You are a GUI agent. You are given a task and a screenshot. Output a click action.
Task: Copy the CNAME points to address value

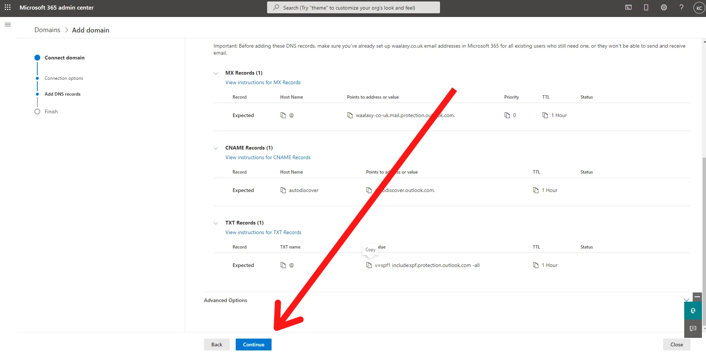[x=369, y=190]
